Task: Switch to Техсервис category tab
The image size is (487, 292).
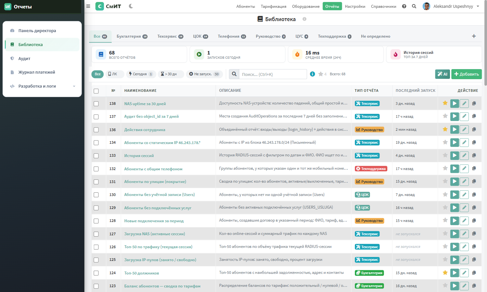Action: click(170, 36)
